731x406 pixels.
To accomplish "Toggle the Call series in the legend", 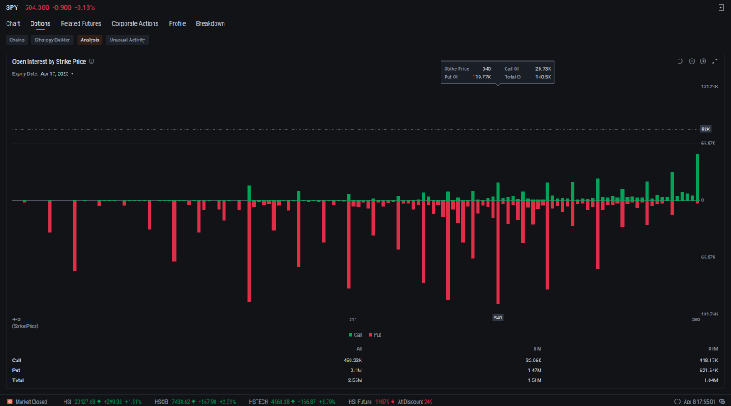I will [356, 335].
